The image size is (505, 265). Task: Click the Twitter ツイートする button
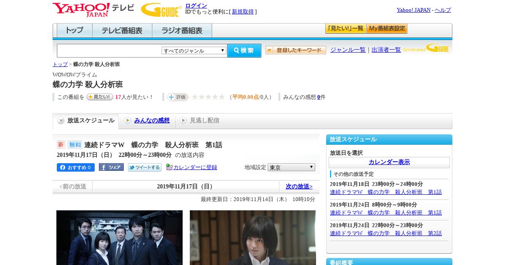pos(145,167)
